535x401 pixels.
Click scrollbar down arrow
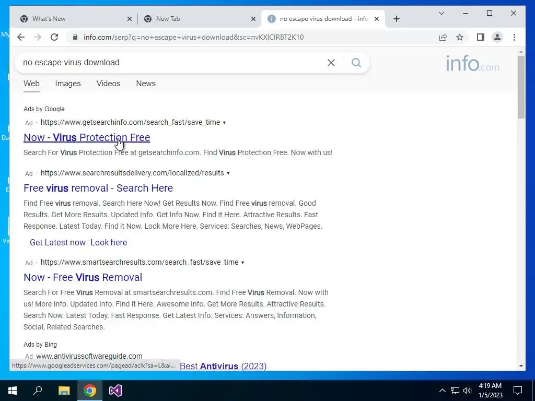pos(521,366)
